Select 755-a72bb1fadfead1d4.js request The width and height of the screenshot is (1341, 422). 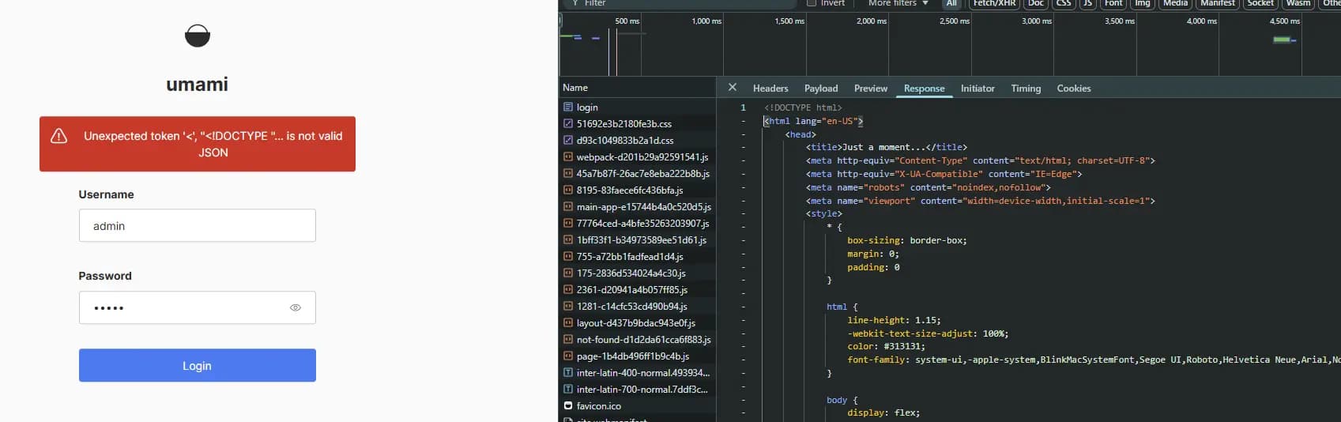click(637, 256)
